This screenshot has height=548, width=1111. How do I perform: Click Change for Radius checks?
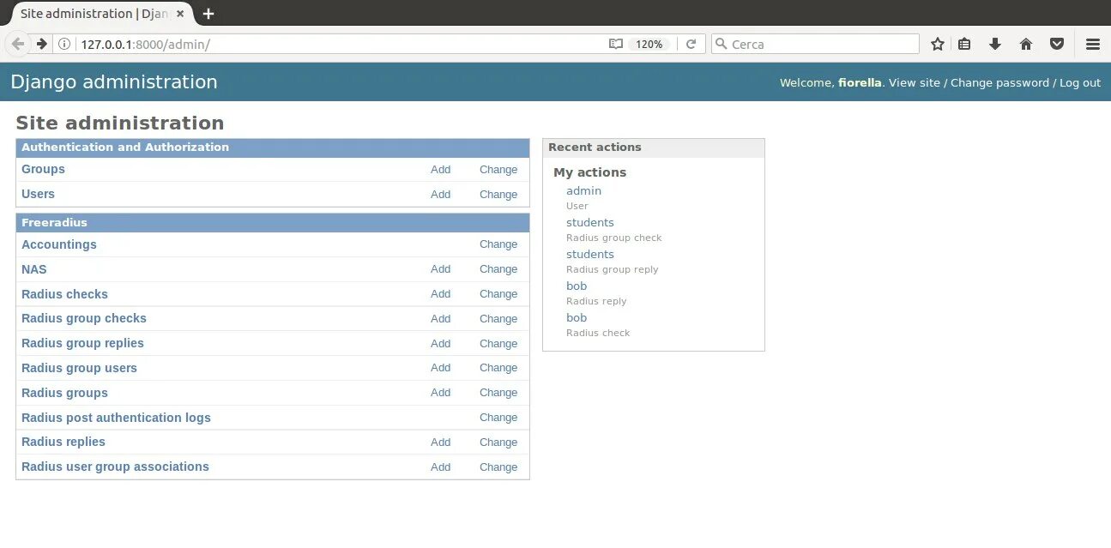coord(498,294)
